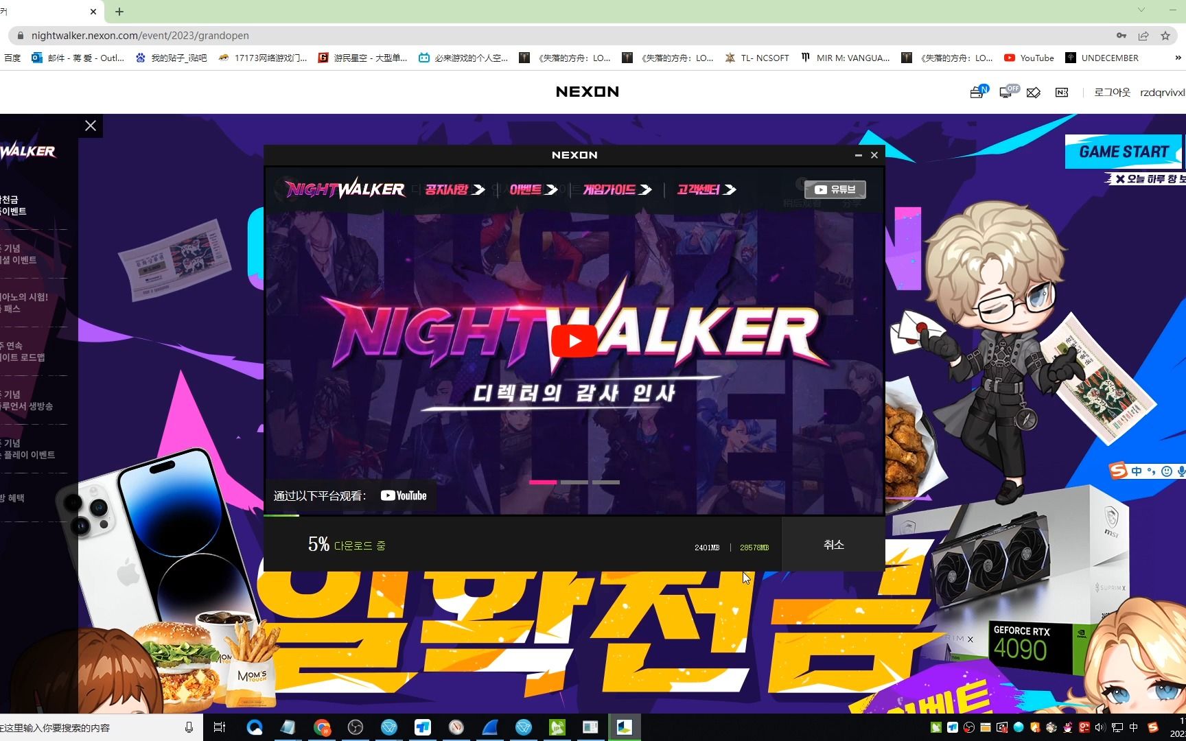Viewport: 1186px width, 741px height.
Task: Click the 유튜브 button in launcher
Action: pos(835,189)
